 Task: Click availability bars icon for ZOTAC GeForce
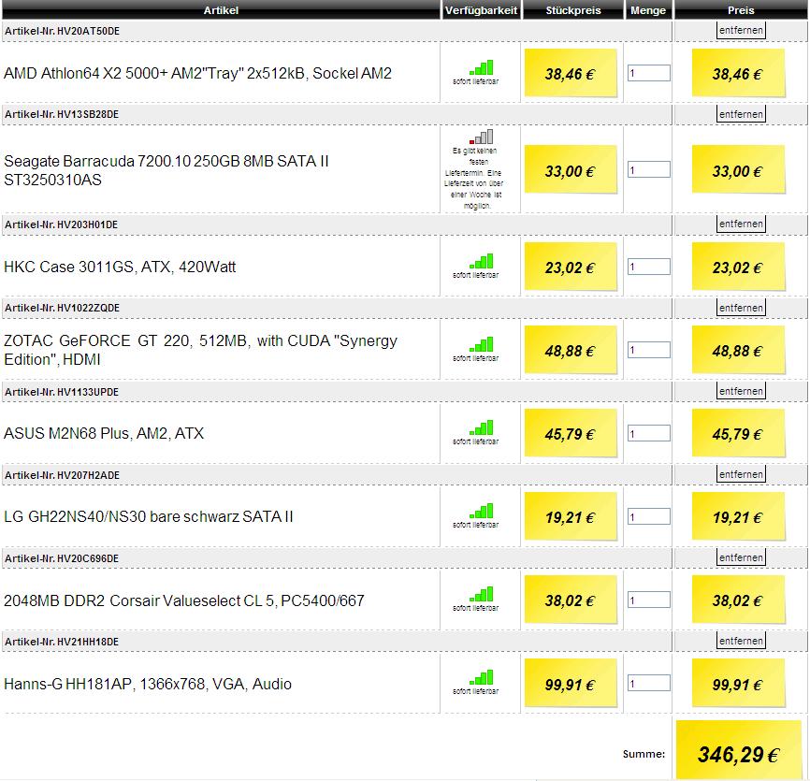(x=481, y=344)
